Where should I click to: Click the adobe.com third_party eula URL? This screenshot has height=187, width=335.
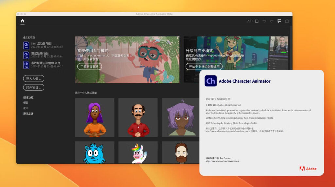(x=228, y=131)
